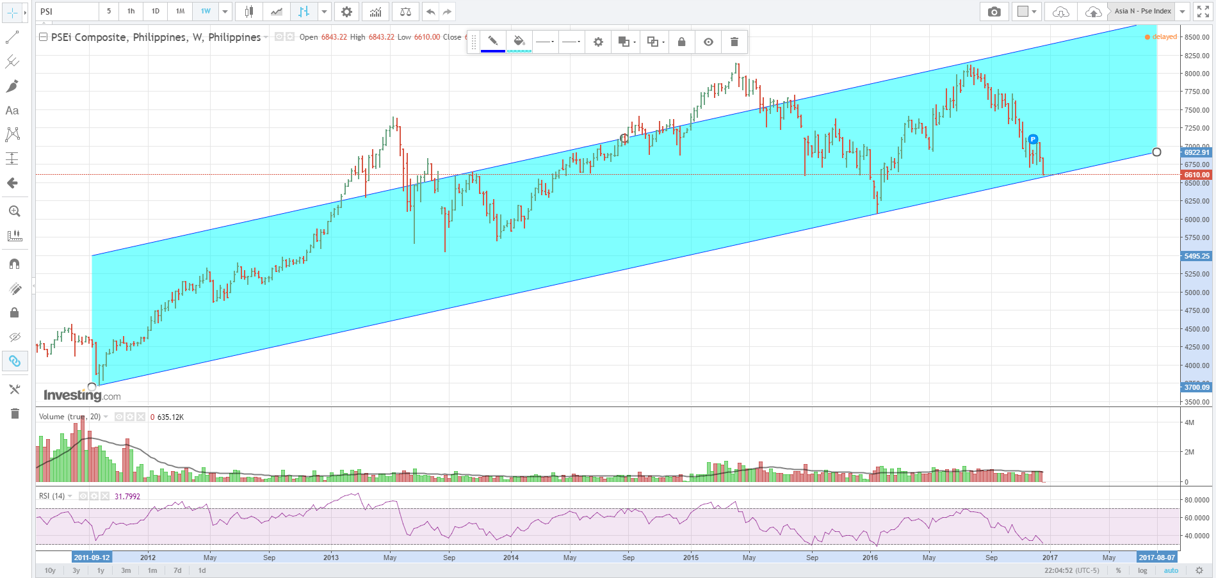Toggle visibility of the Volume indicator

(x=118, y=416)
